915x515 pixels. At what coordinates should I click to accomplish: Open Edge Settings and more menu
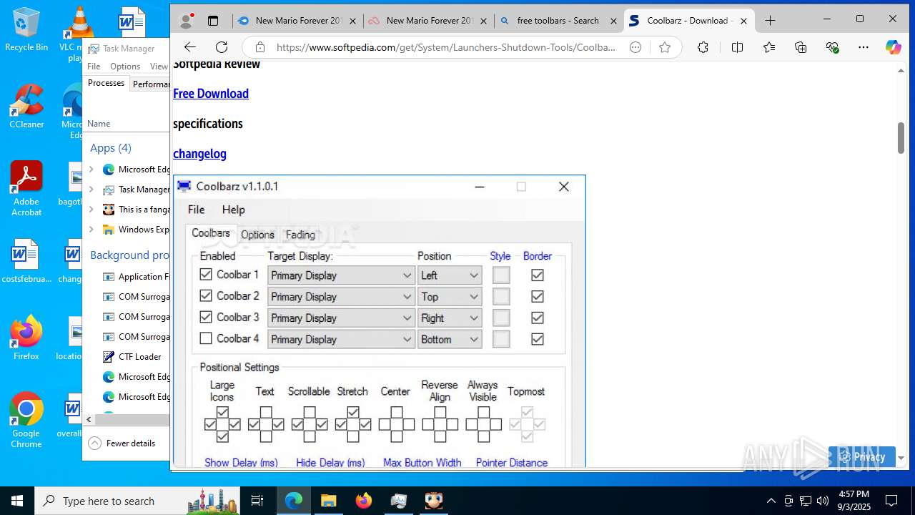(864, 47)
